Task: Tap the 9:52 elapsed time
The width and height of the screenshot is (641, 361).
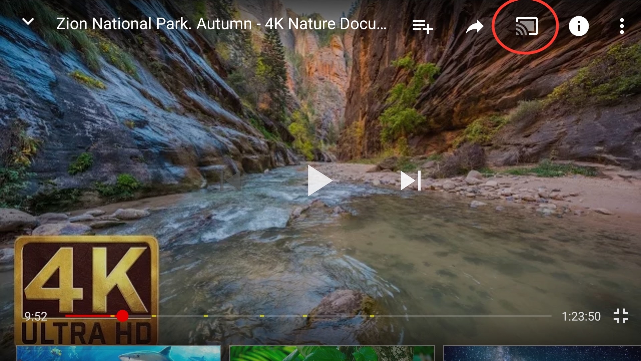Action: [x=36, y=316]
